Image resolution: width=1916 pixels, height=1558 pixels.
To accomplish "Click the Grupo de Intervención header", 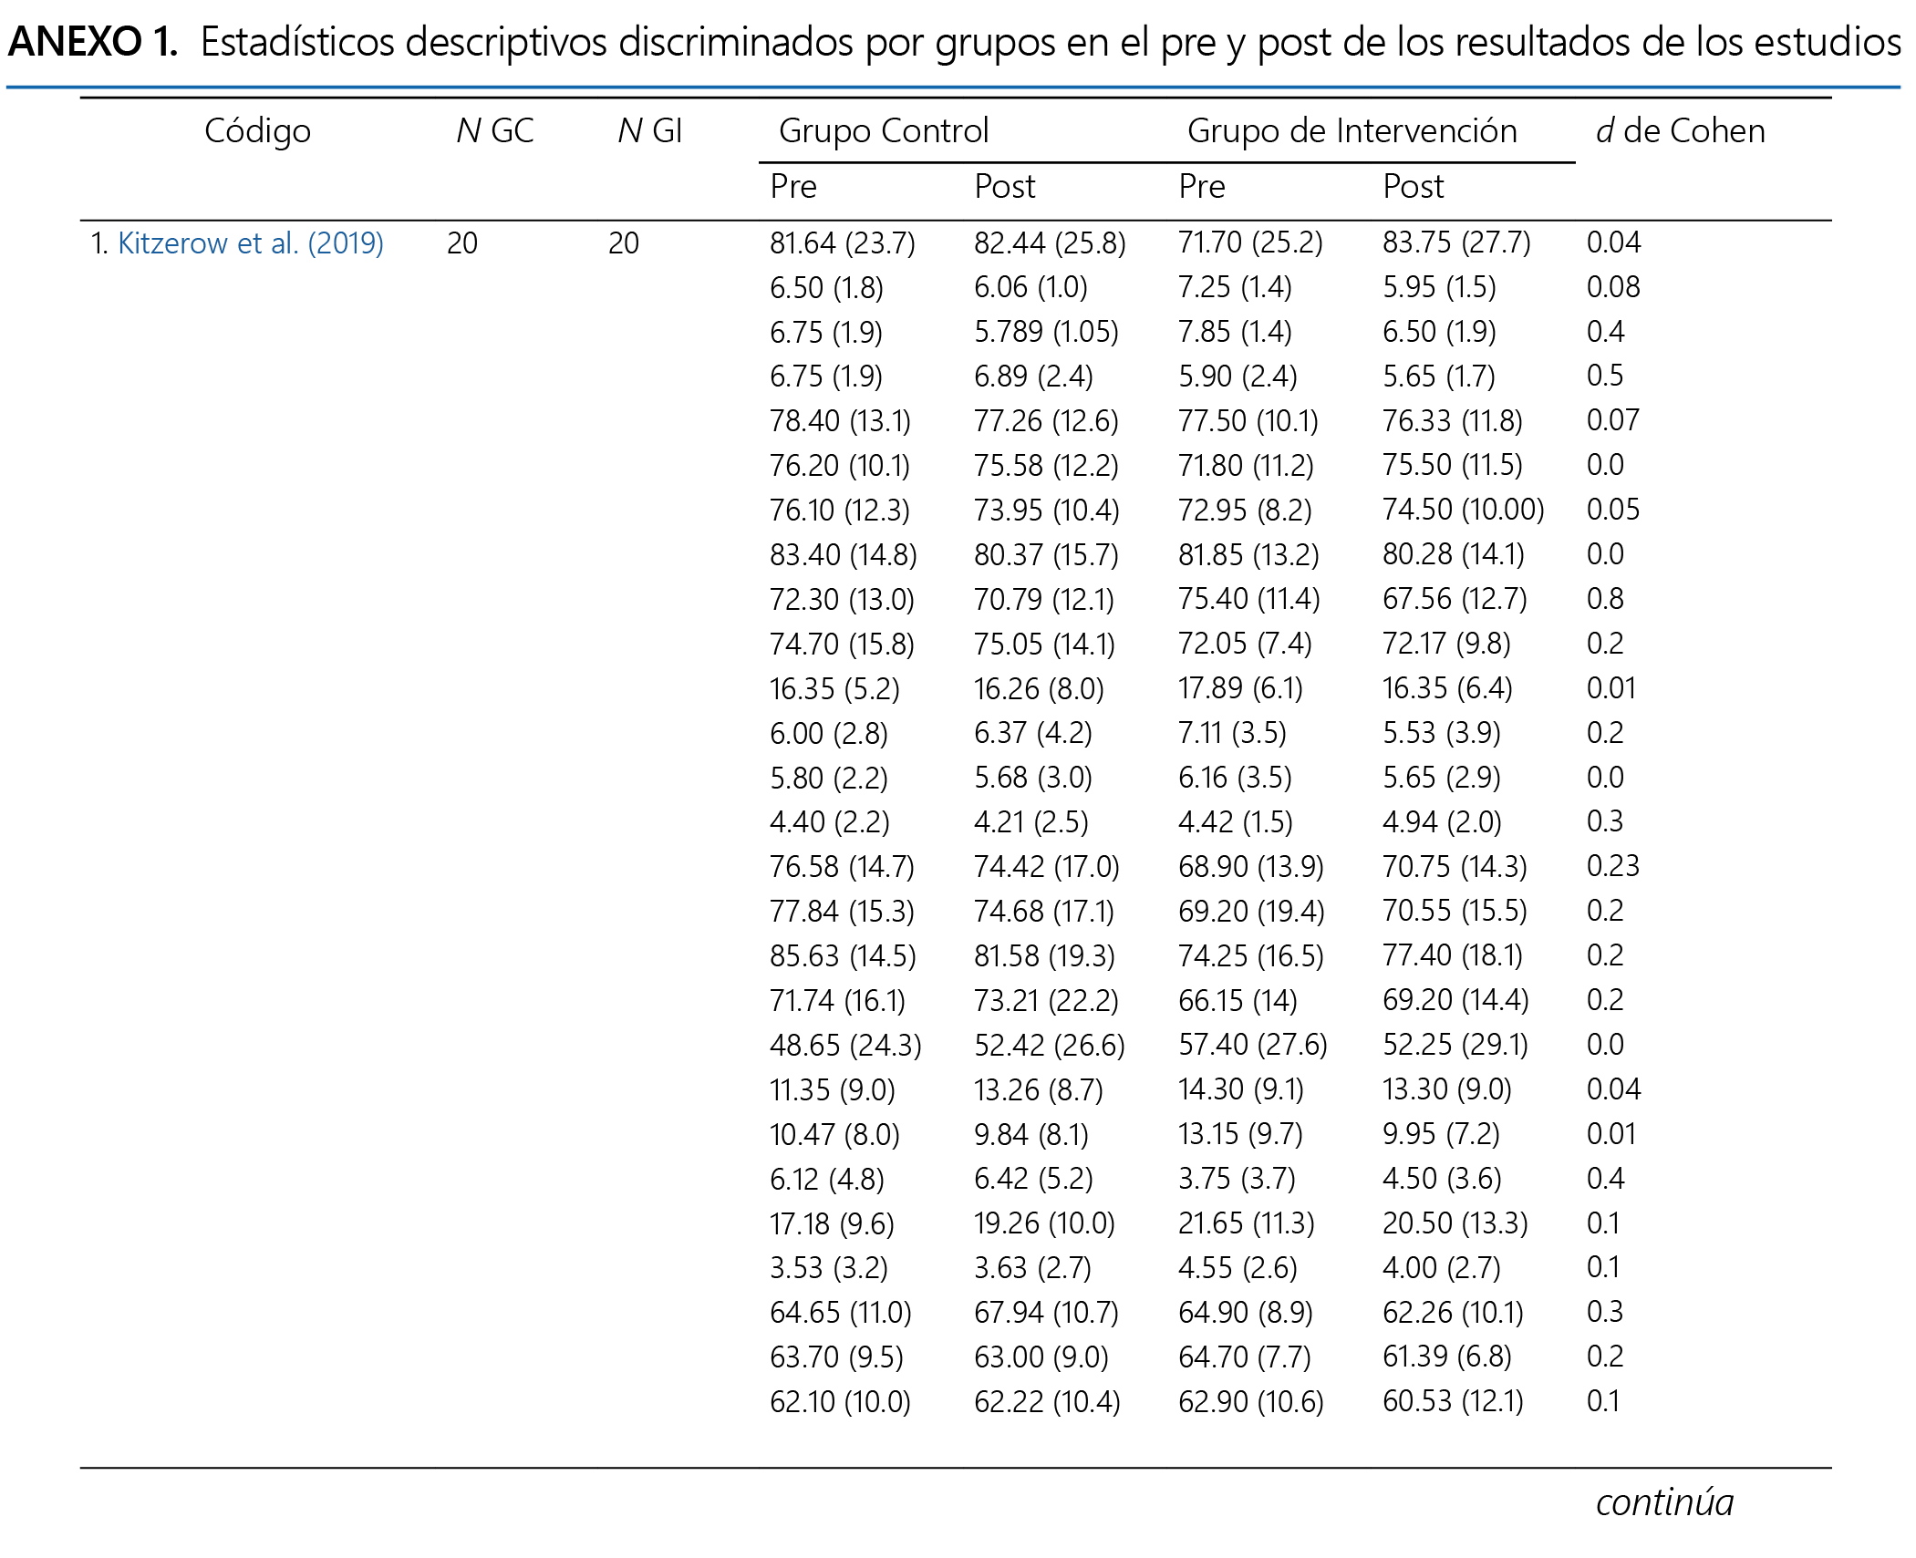I will pyautogui.click(x=1352, y=132).
